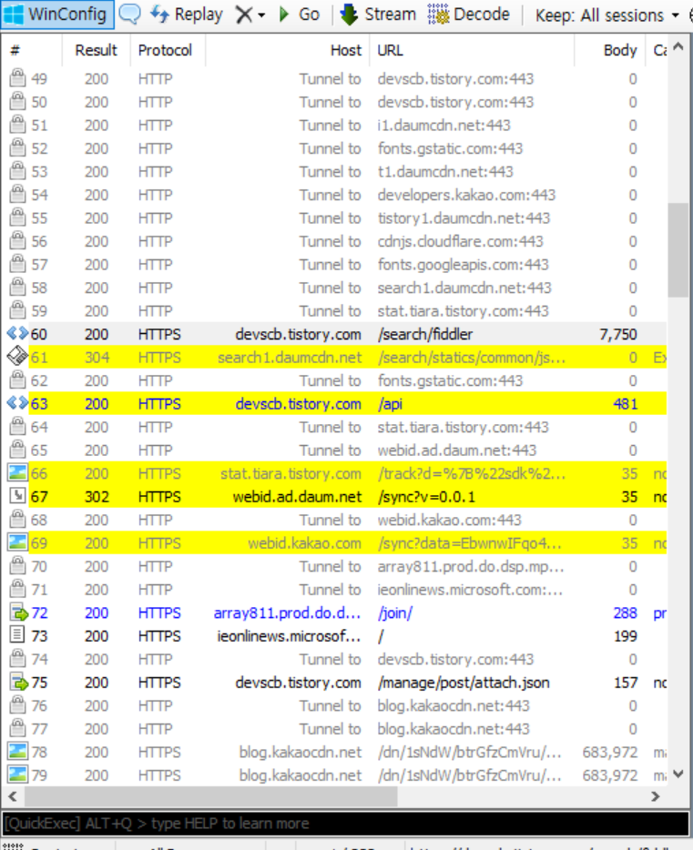
Task: Click the vertical scrollbar up arrow
Action: (x=678, y=47)
